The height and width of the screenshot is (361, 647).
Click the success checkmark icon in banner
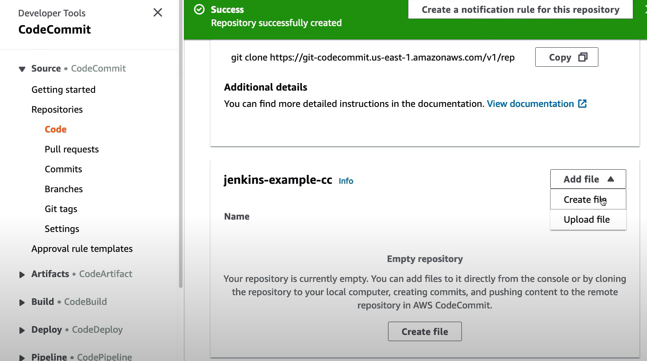[199, 9]
